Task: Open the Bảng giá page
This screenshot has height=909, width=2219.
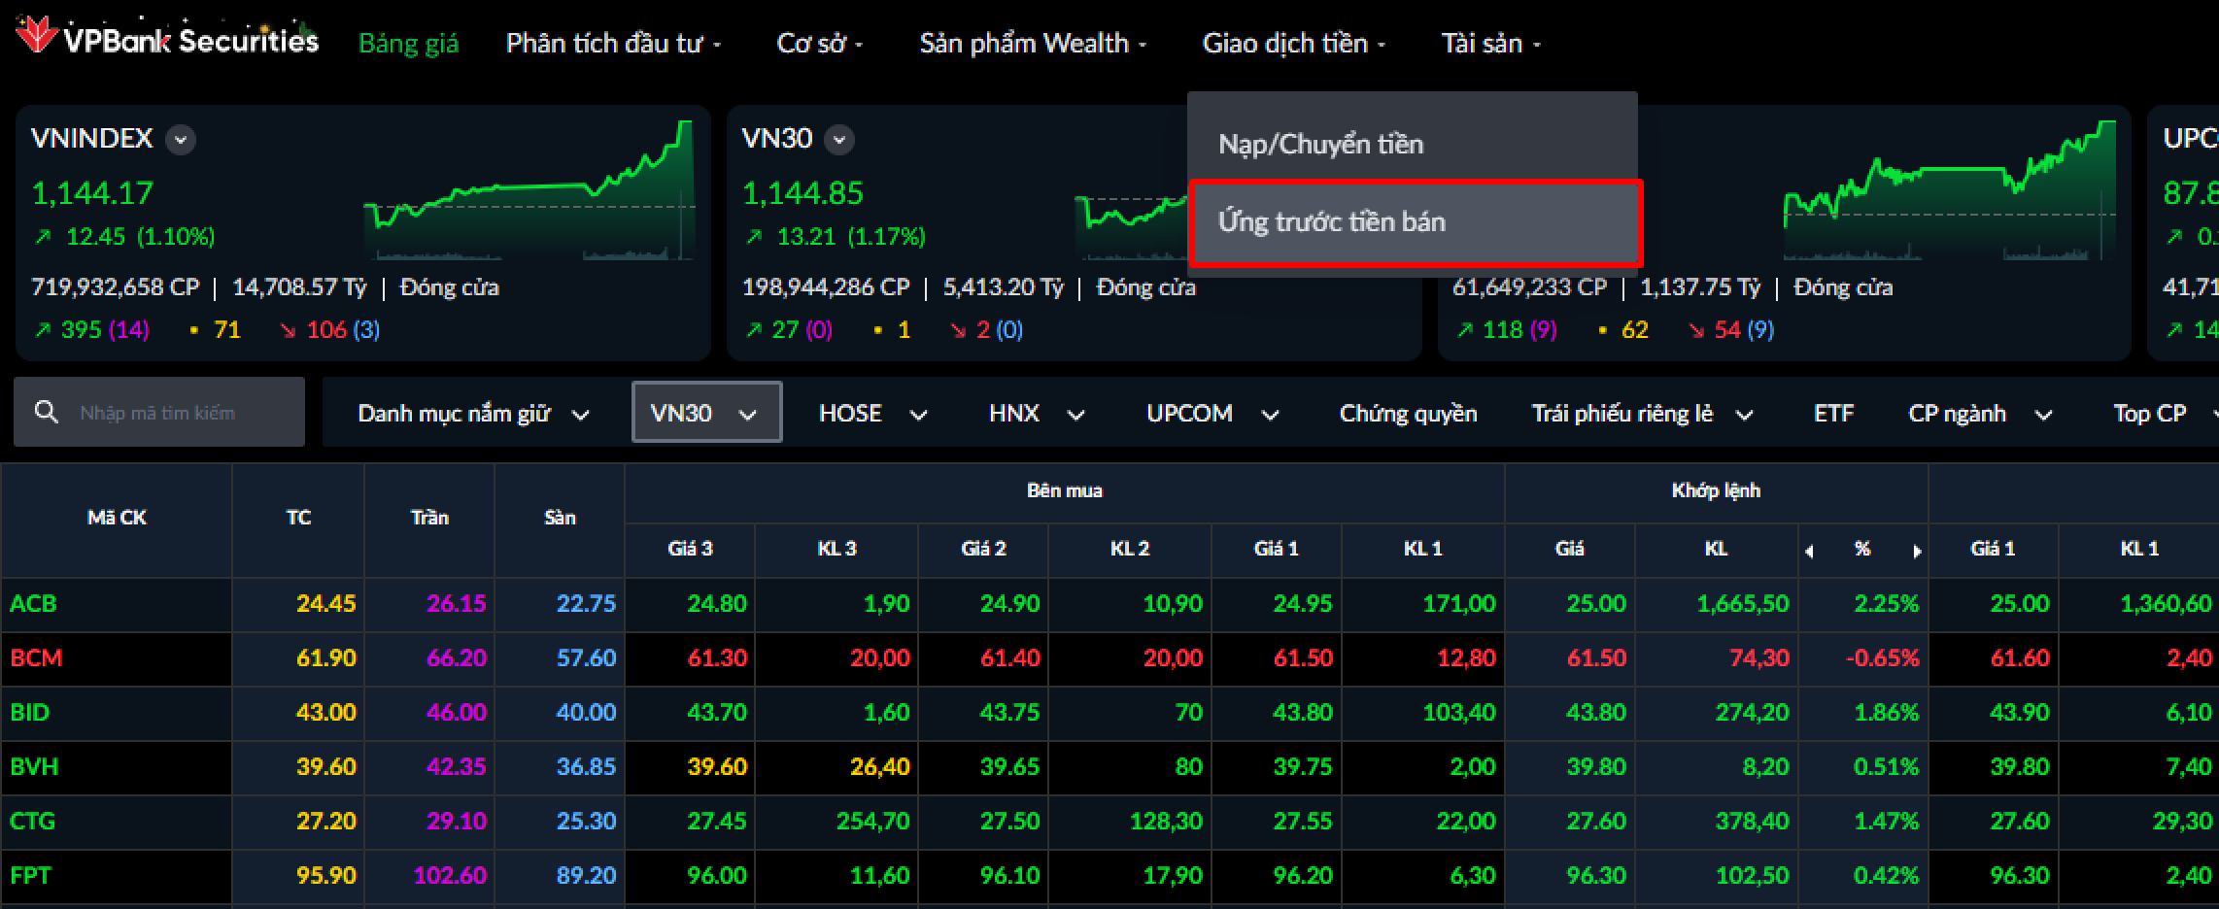Action: tap(408, 44)
